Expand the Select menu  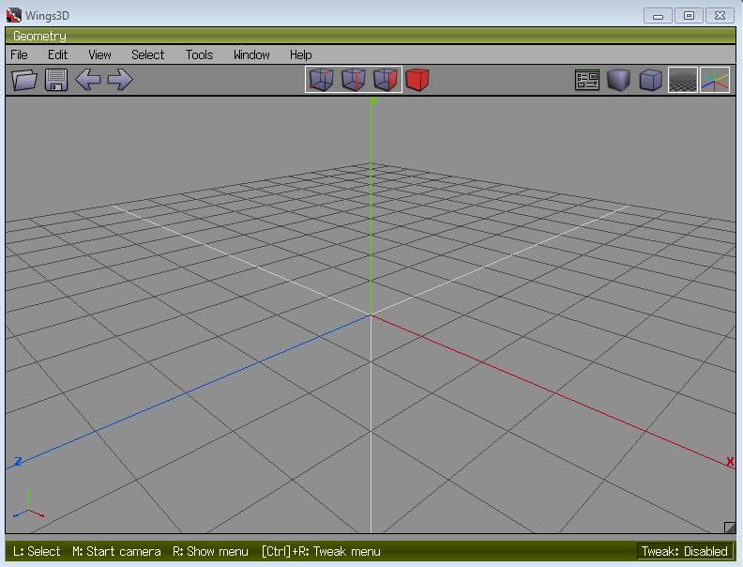[x=147, y=54]
